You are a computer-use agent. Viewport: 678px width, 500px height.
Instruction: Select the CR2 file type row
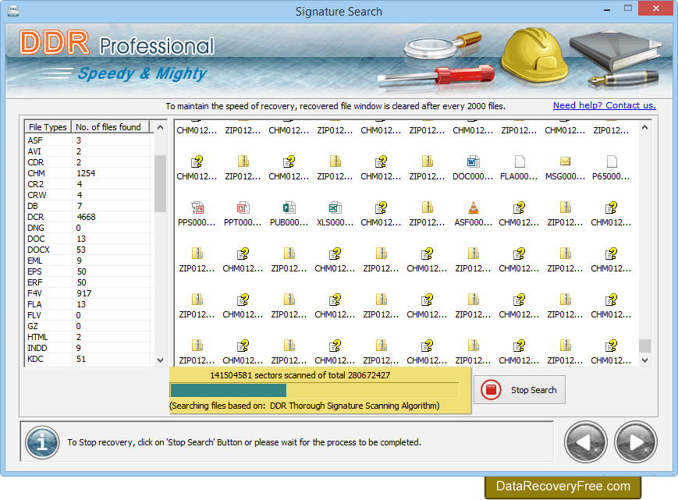pos(89,184)
